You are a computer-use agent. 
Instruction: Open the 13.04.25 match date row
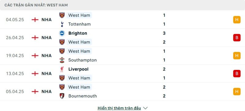123,74
